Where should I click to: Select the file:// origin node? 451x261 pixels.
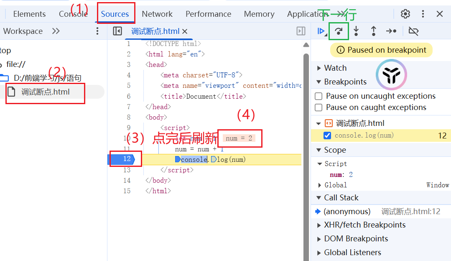point(16,64)
